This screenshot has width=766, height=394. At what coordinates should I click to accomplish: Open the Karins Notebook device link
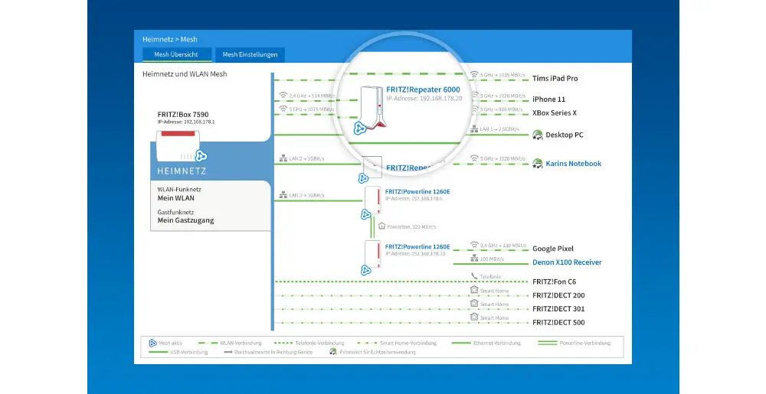pos(574,164)
